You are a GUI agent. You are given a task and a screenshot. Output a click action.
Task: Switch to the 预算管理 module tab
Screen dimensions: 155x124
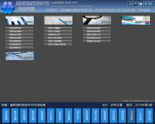click(104, 116)
